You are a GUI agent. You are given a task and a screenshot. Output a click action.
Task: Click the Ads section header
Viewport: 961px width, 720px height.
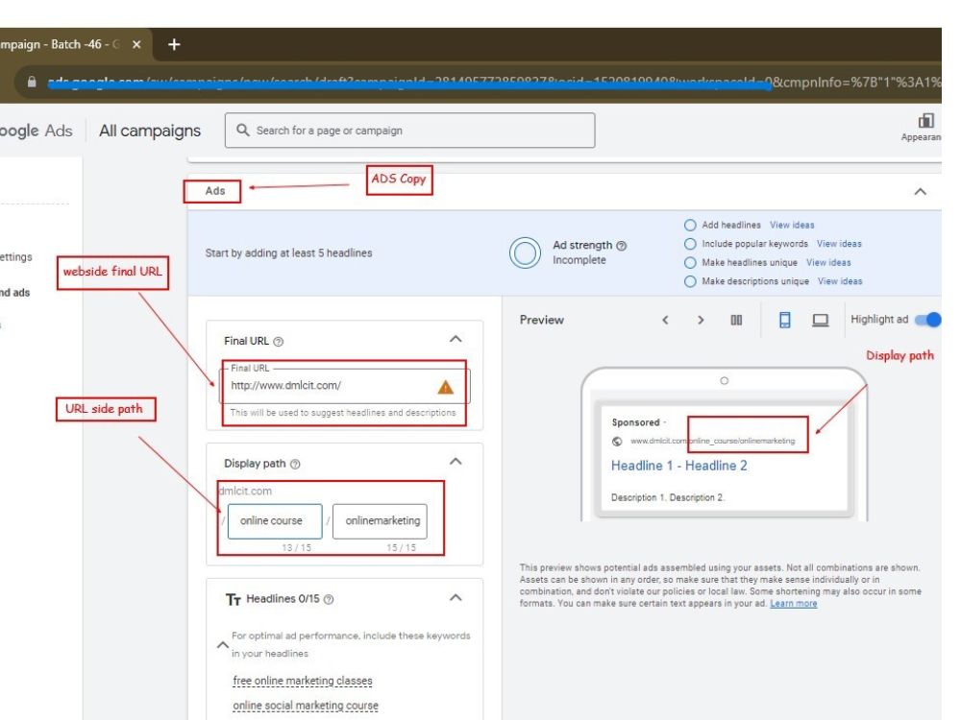point(215,191)
